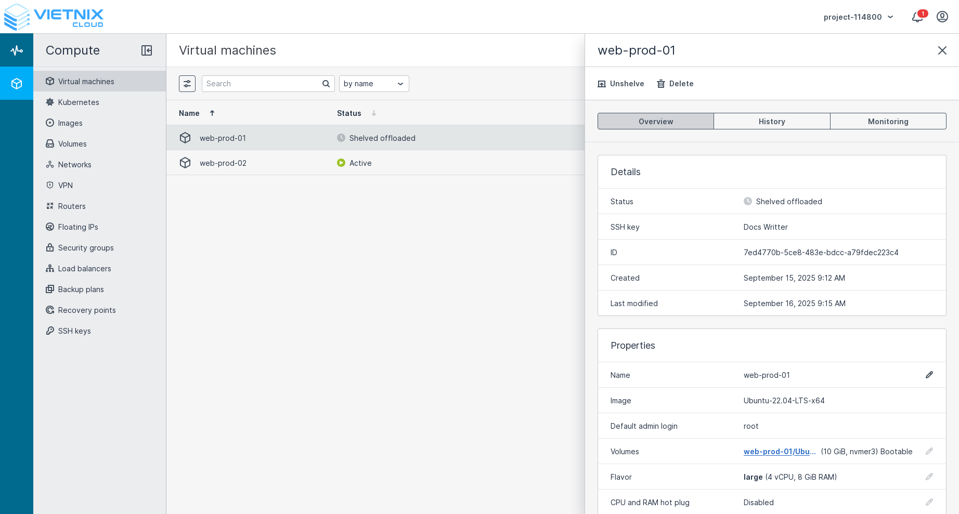This screenshot has width=959, height=514.
Task: Select the Compute cube icon in the sidebar
Action: 17,83
